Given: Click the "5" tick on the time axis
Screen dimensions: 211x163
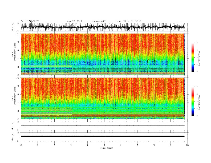Looking at the screenshot, I should point(104,145).
